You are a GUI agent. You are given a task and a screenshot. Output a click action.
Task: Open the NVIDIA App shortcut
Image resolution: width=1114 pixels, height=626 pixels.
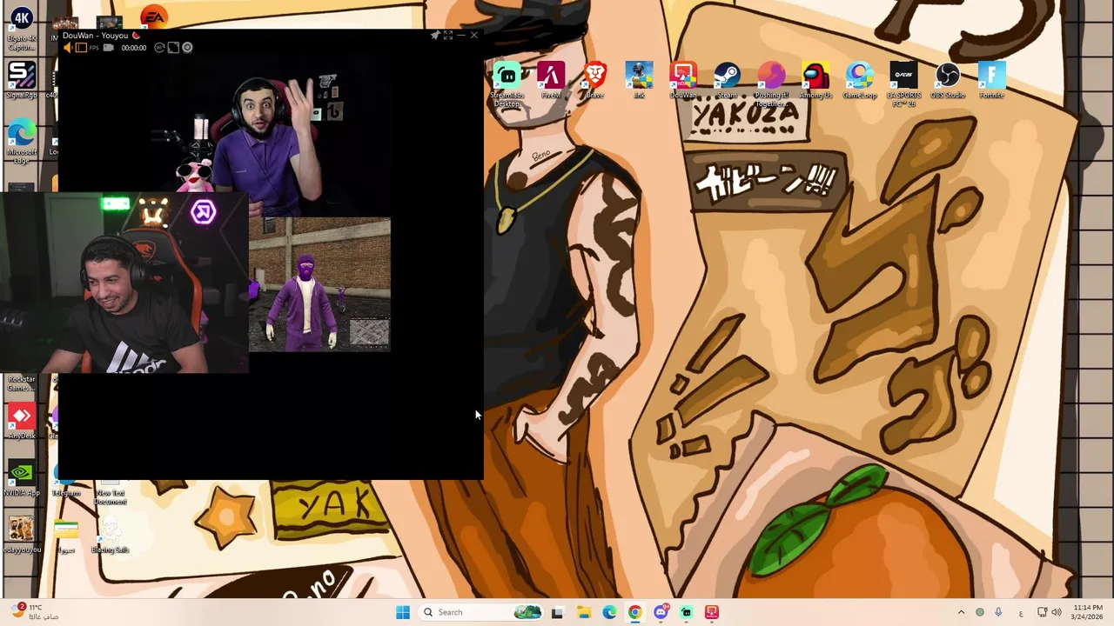coord(22,478)
